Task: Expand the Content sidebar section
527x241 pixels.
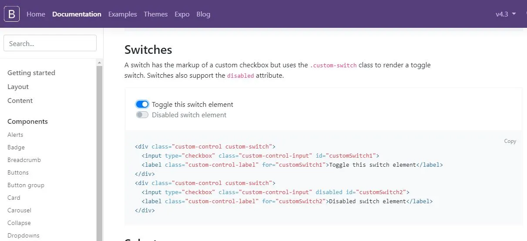Action: [x=20, y=101]
